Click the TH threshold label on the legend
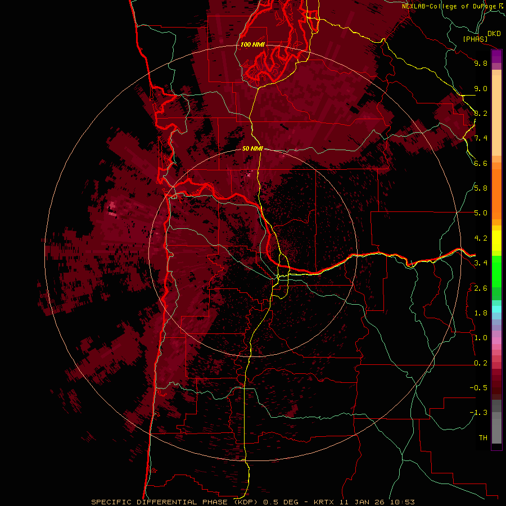Image resolution: width=506 pixels, height=506 pixels. pyautogui.click(x=483, y=438)
